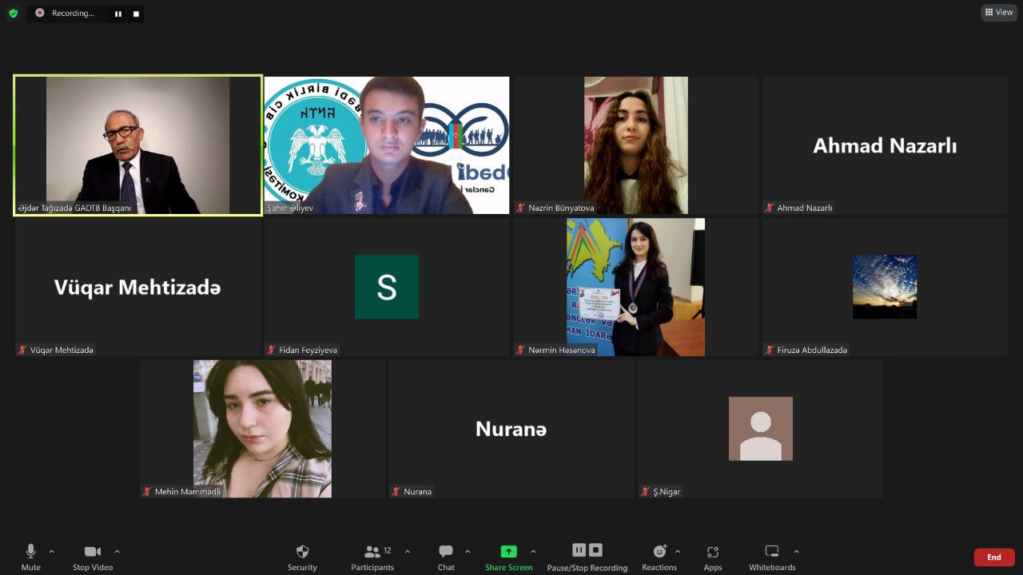Open the Reactions emoji menu
The width and height of the screenshot is (1023, 575).
pyautogui.click(x=659, y=552)
